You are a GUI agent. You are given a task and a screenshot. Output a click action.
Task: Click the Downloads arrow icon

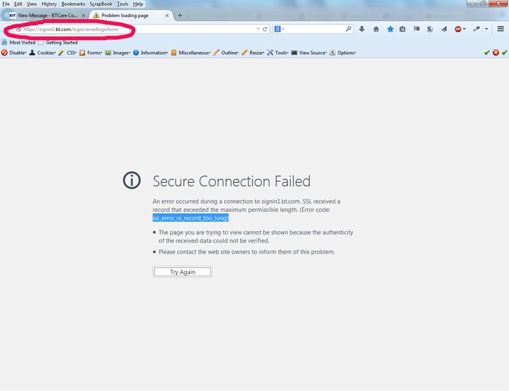pyautogui.click(x=361, y=29)
